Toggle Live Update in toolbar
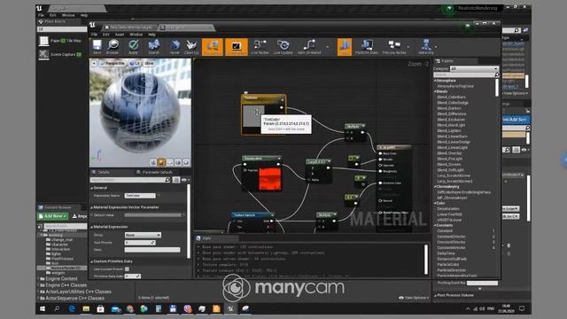The image size is (567, 319). coord(283,47)
